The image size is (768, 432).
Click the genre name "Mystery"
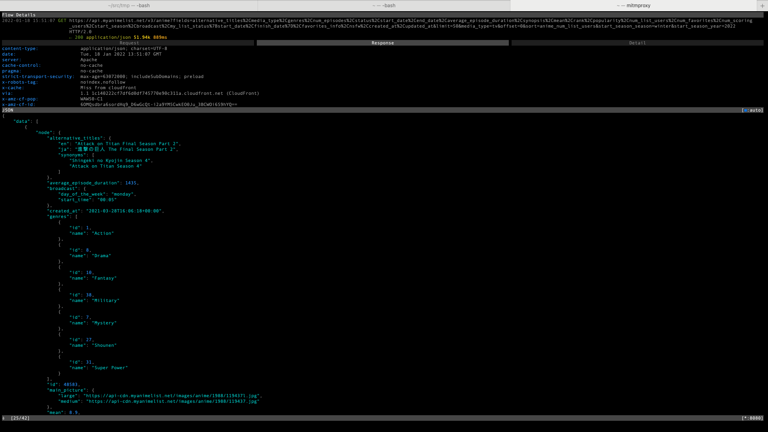(x=104, y=323)
